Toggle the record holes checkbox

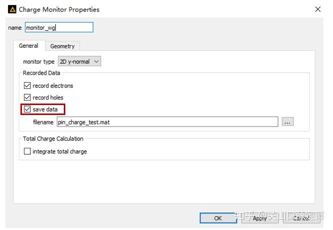pyautogui.click(x=27, y=98)
